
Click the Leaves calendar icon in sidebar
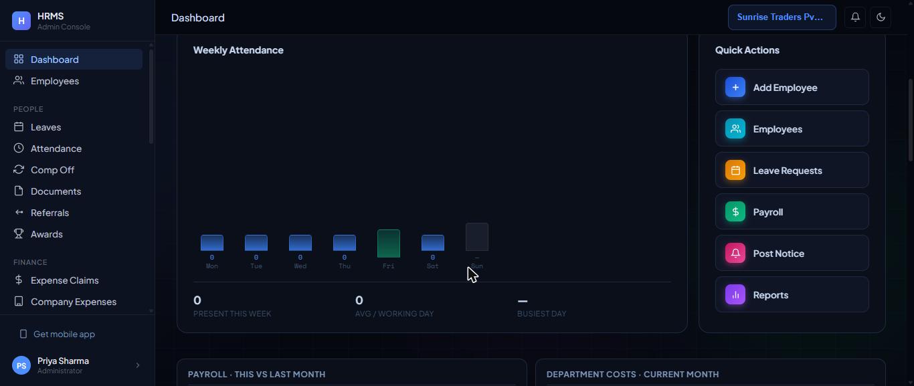19,126
